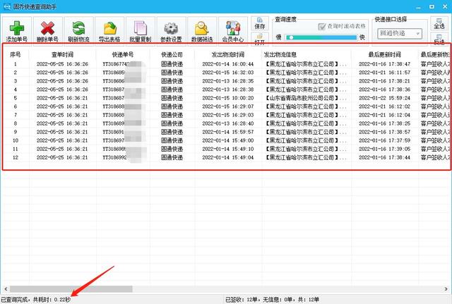Click the 全选 select-all button
Viewport: 452px width, 304px height.
pyautogui.click(x=439, y=23)
